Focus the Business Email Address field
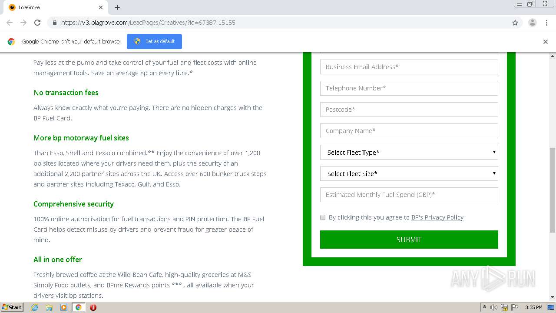Image resolution: width=556 pixels, height=313 pixels. click(409, 67)
